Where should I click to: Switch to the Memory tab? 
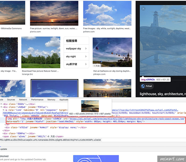(x=51, y=100)
